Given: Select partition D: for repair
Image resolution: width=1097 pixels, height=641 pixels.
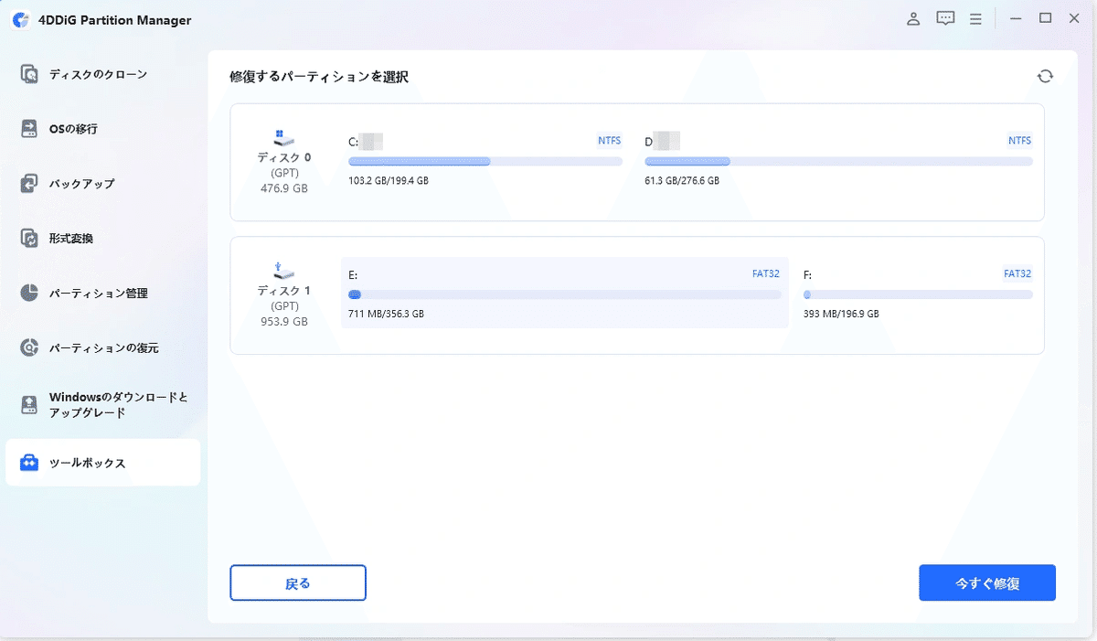Looking at the screenshot, I should pos(837,161).
